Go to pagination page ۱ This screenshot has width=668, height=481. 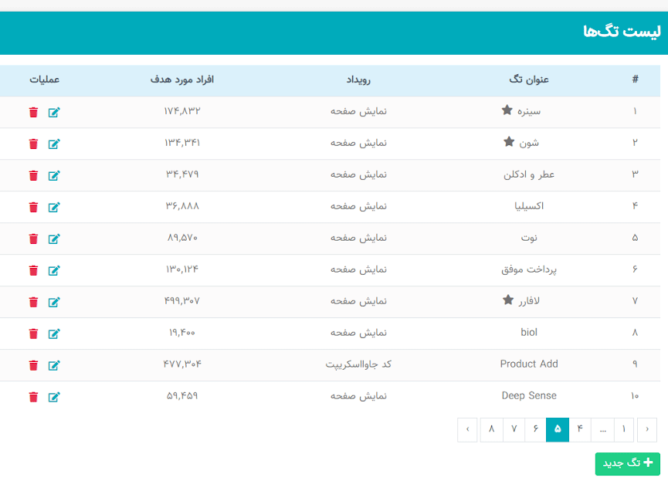click(x=624, y=429)
